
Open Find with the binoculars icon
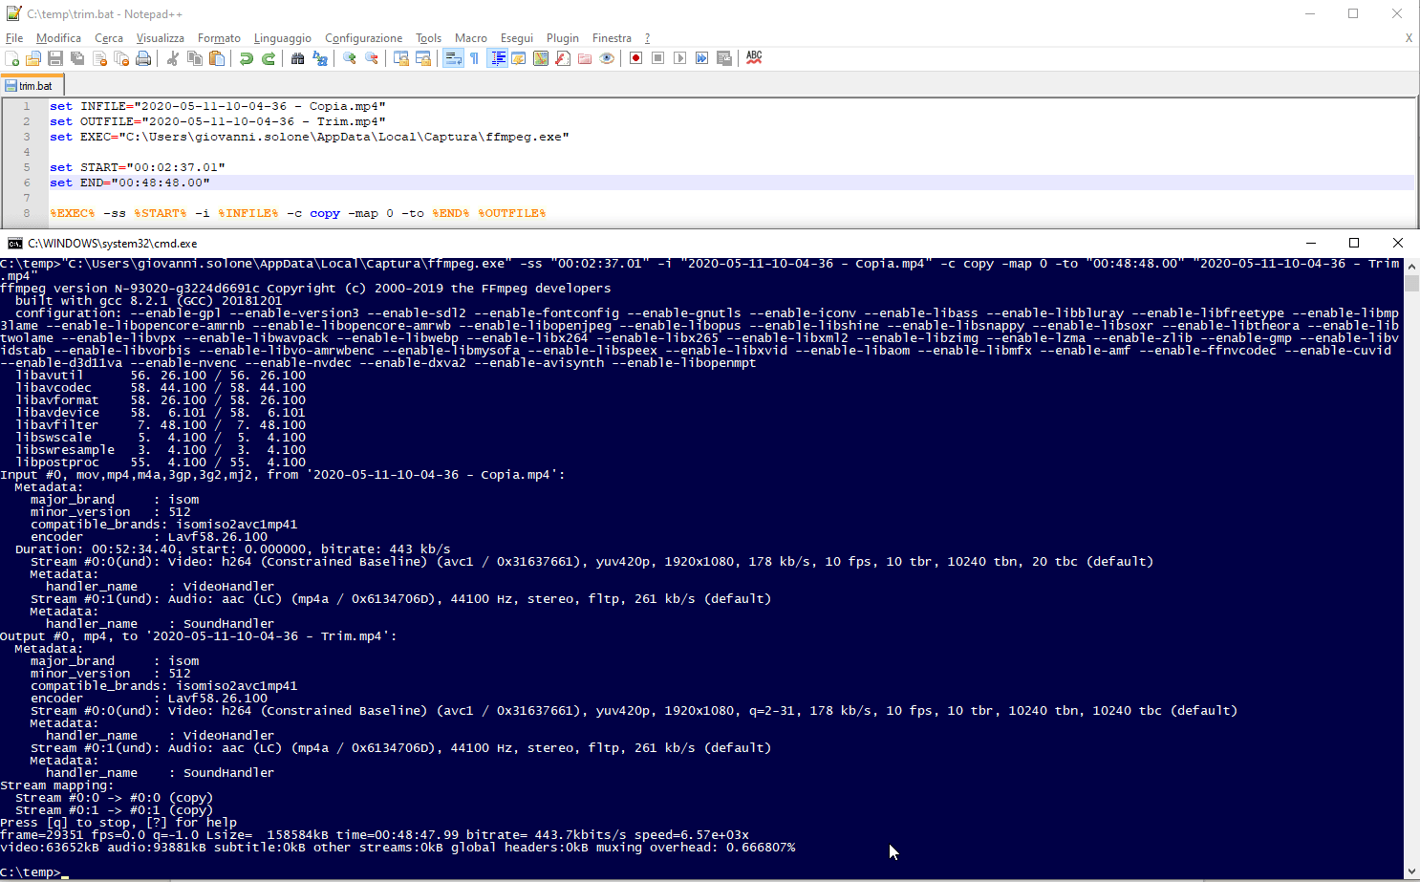(x=298, y=58)
